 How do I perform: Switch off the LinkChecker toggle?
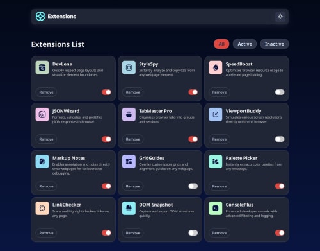(x=106, y=233)
